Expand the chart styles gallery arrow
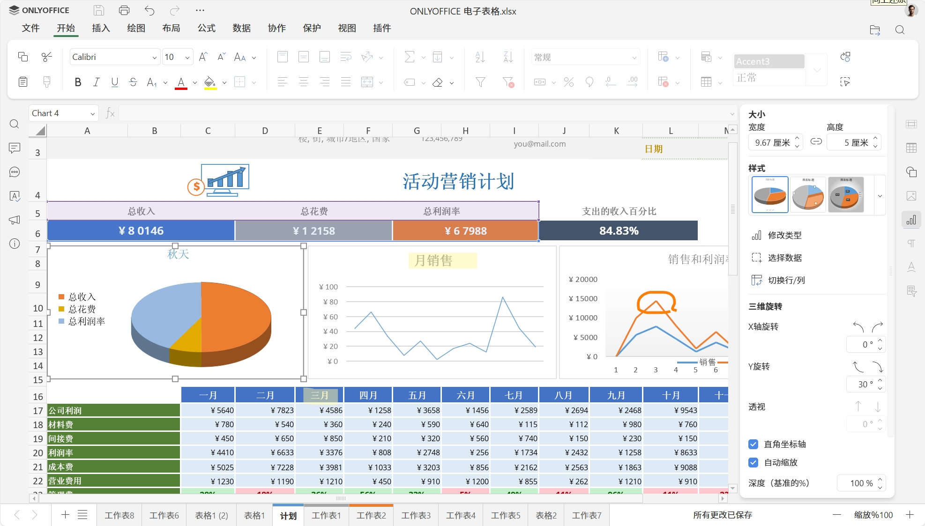The width and height of the screenshot is (925, 526). (880, 196)
